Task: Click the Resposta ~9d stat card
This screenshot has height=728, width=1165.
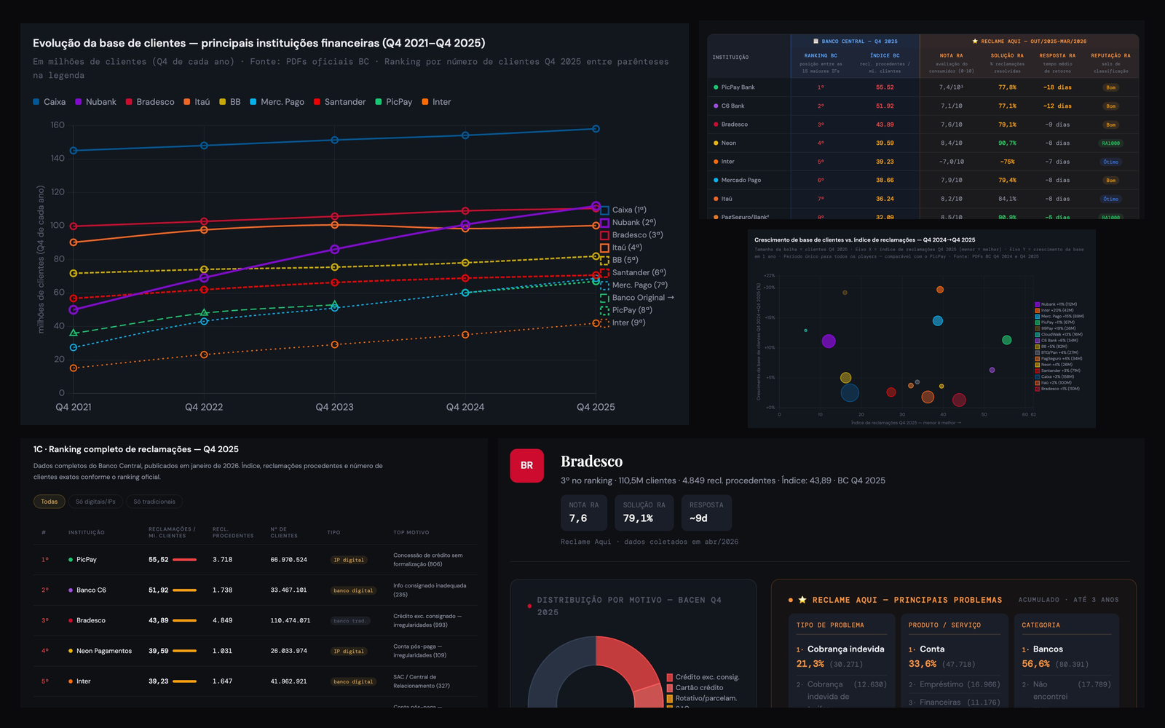Action: point(706,513)
